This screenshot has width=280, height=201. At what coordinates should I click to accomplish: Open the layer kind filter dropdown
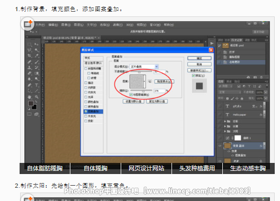point(225,86)
